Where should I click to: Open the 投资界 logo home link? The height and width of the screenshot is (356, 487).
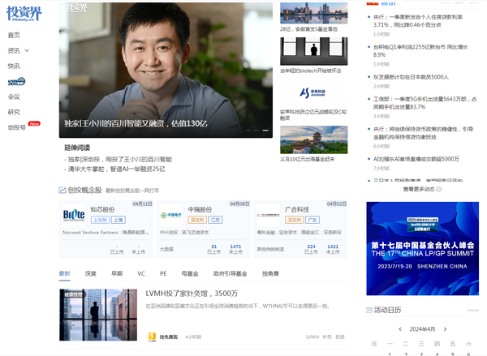(x=24, y=13)
